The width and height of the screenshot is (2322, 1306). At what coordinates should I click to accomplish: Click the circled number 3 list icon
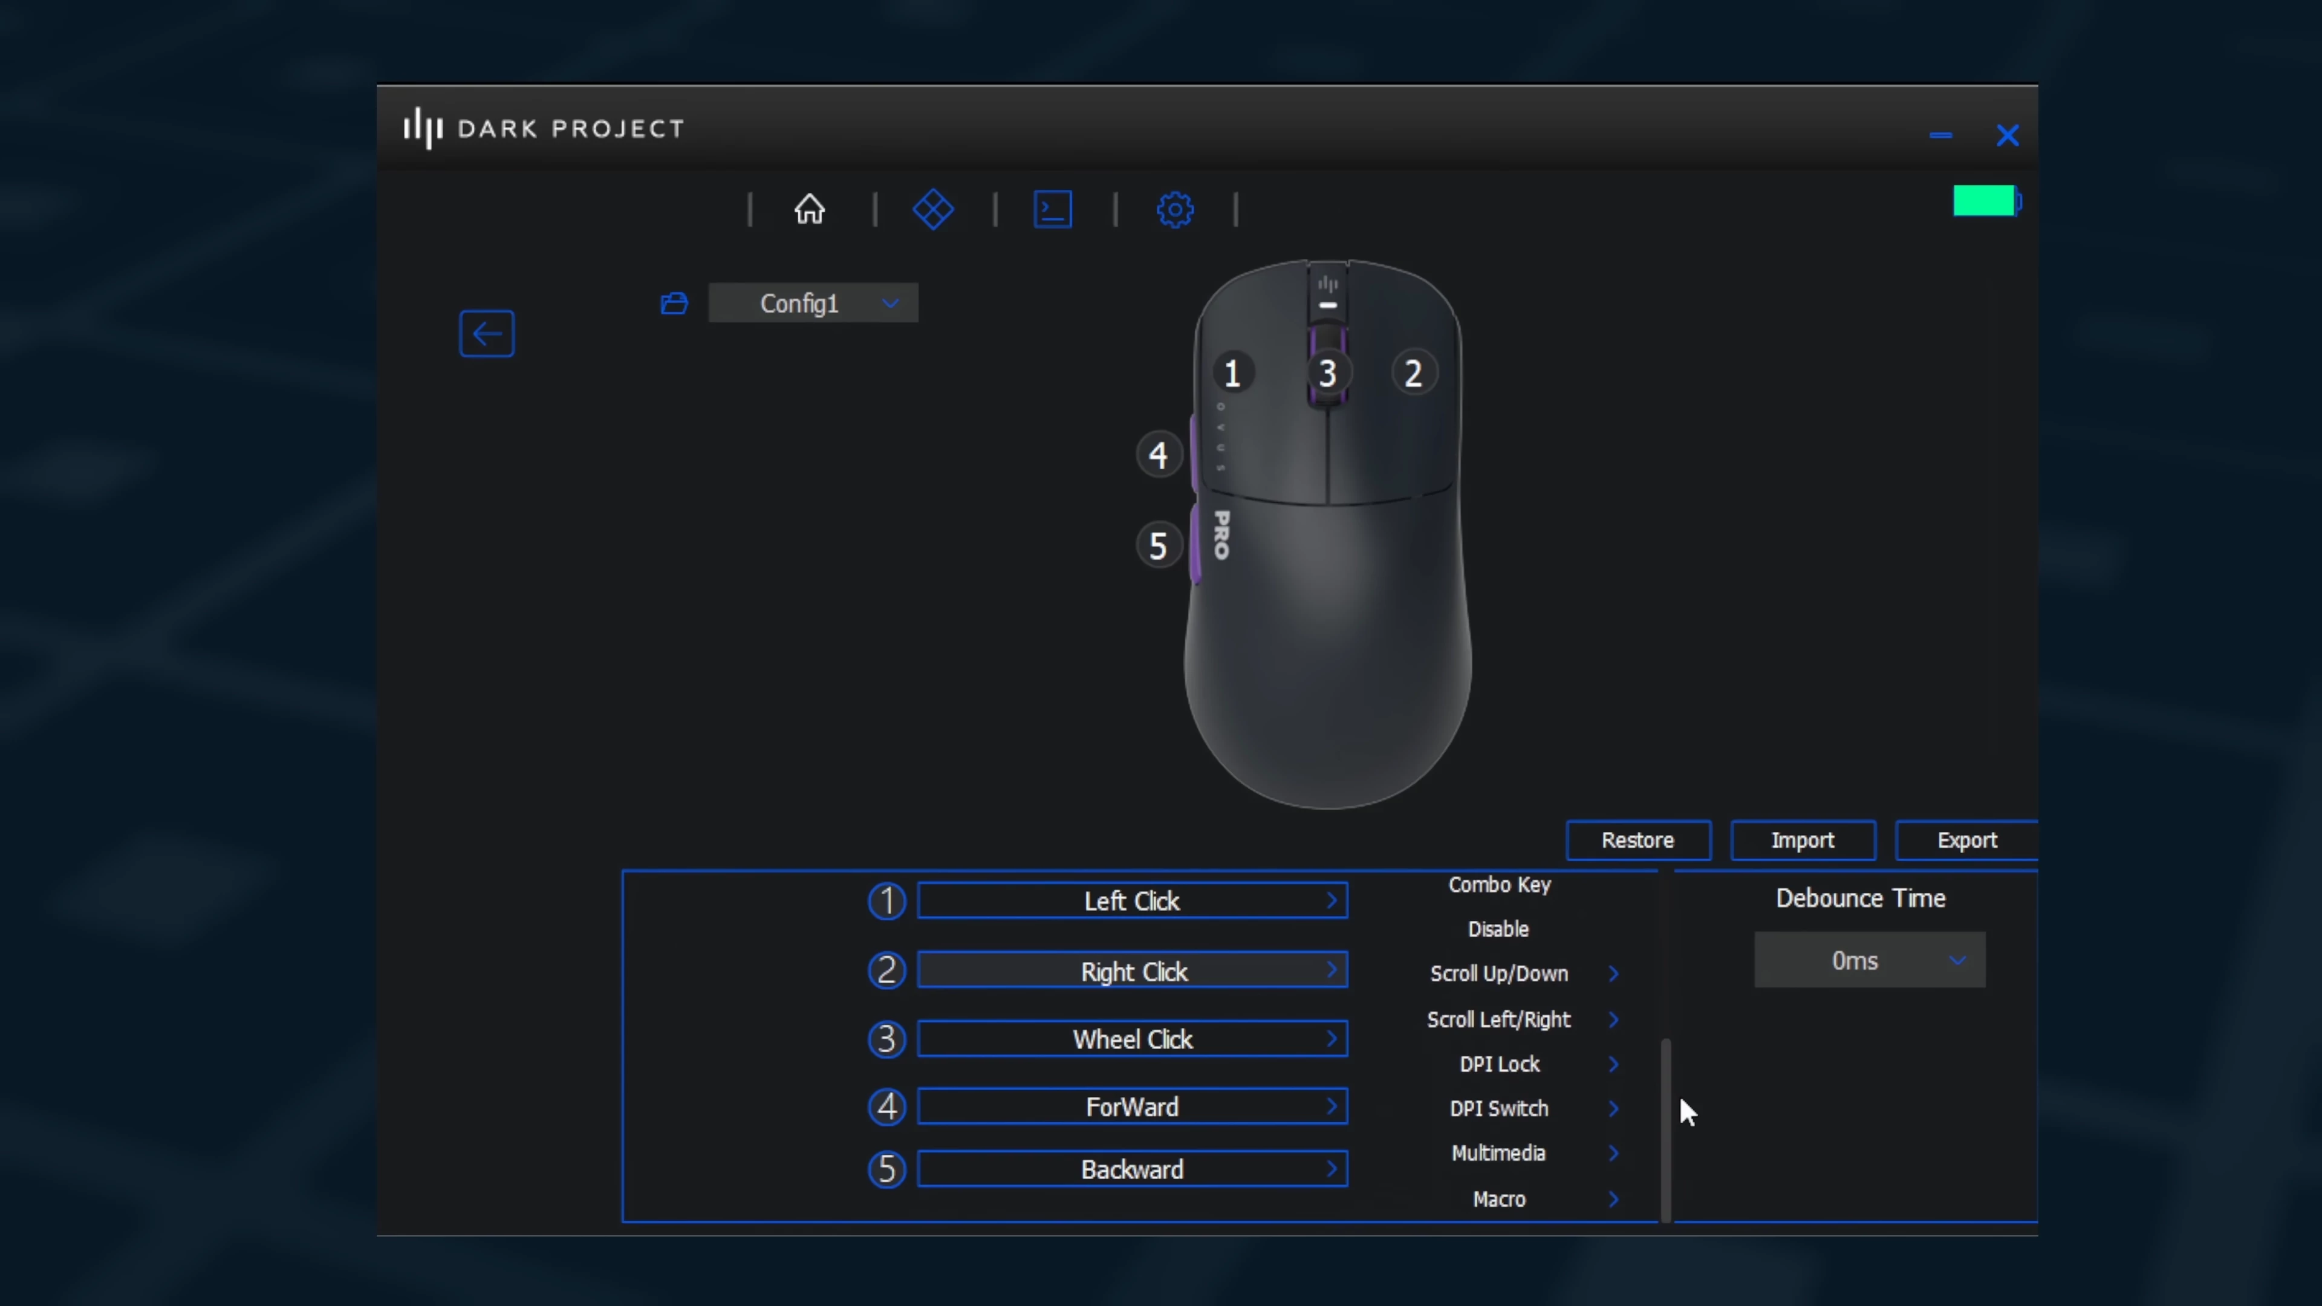click(887, 1039)
